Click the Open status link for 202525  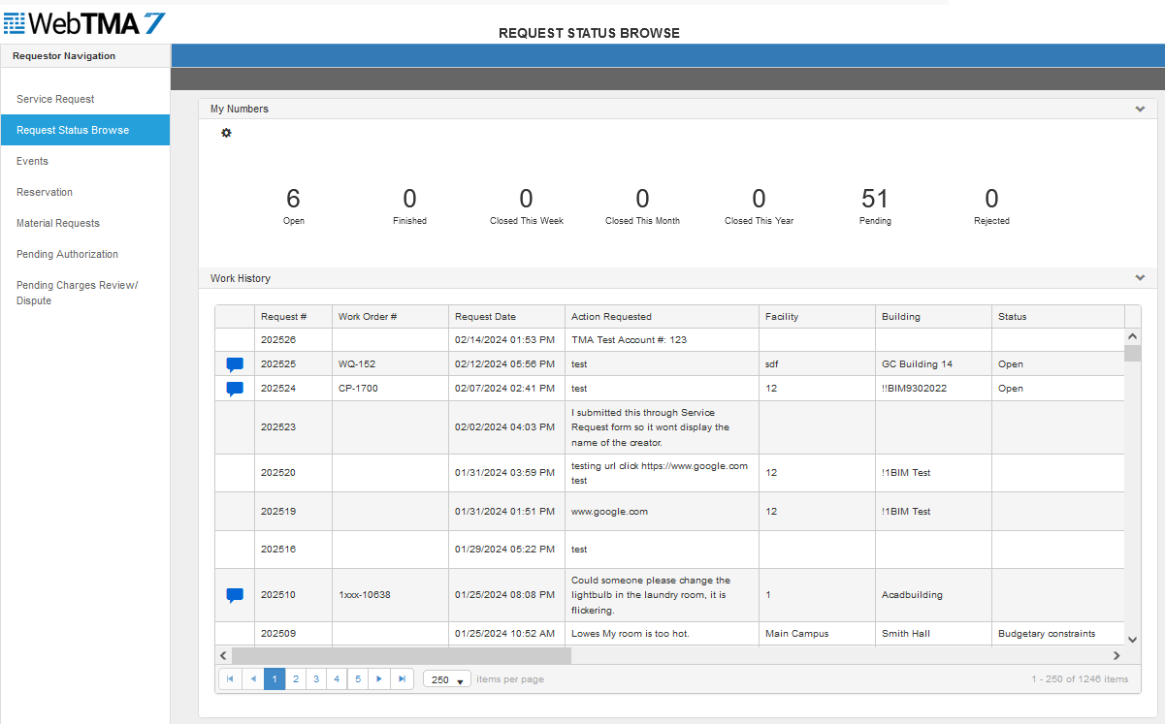1011,363
